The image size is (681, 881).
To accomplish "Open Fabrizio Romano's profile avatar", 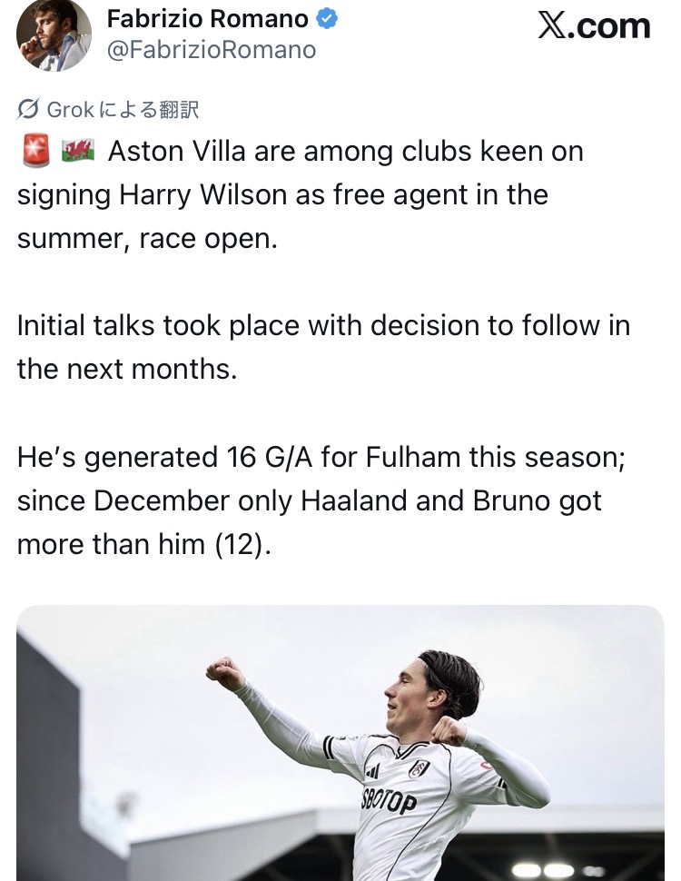I will [54, 34].
